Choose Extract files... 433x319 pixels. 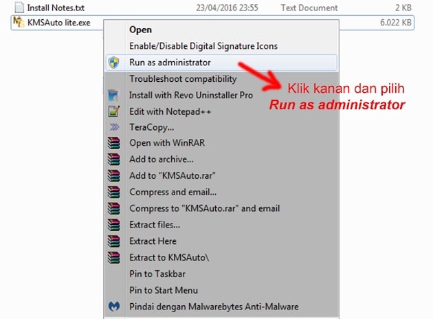coord(221,225)
